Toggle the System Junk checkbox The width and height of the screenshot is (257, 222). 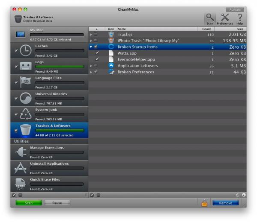[x=16, y=114]
